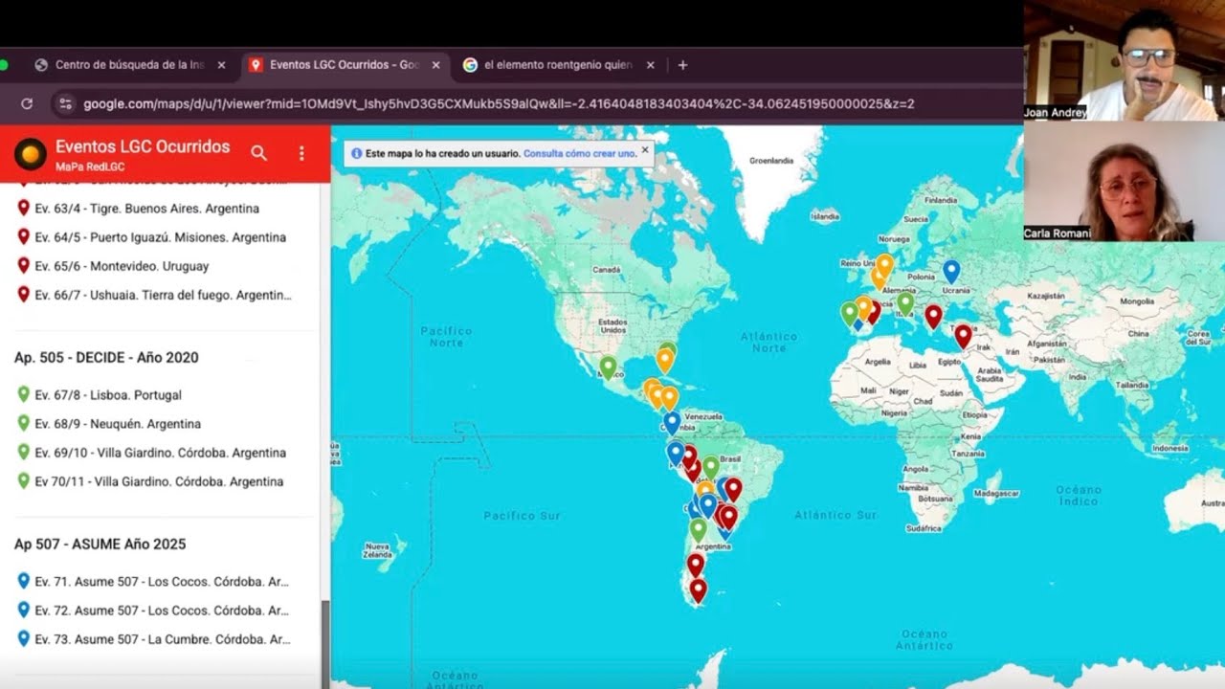
Task: Click the browser address bar URL
Action: click(498, 103)
